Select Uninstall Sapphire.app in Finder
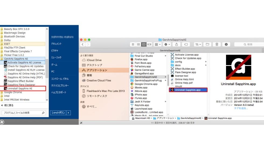 tap(188, 90)
